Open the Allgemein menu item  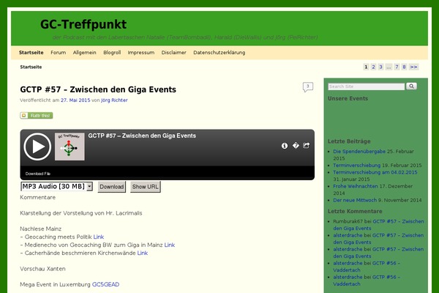point(85,53)
